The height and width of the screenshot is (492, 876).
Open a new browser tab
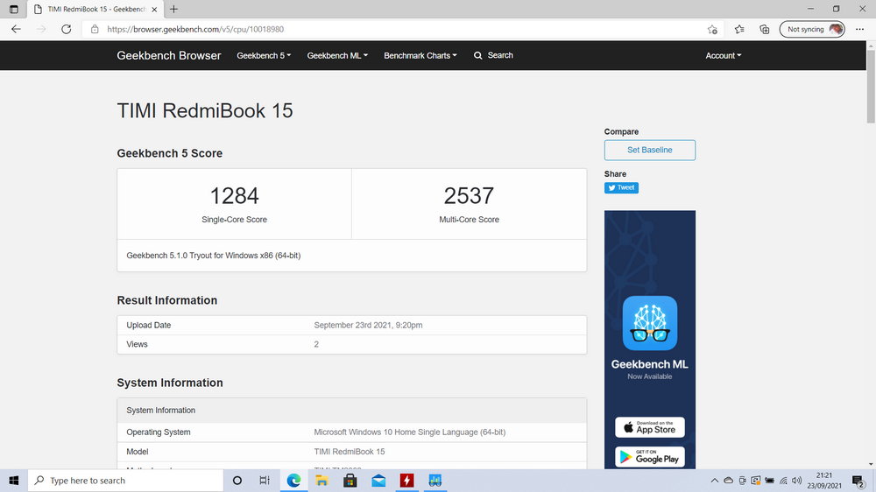point(173,9)
